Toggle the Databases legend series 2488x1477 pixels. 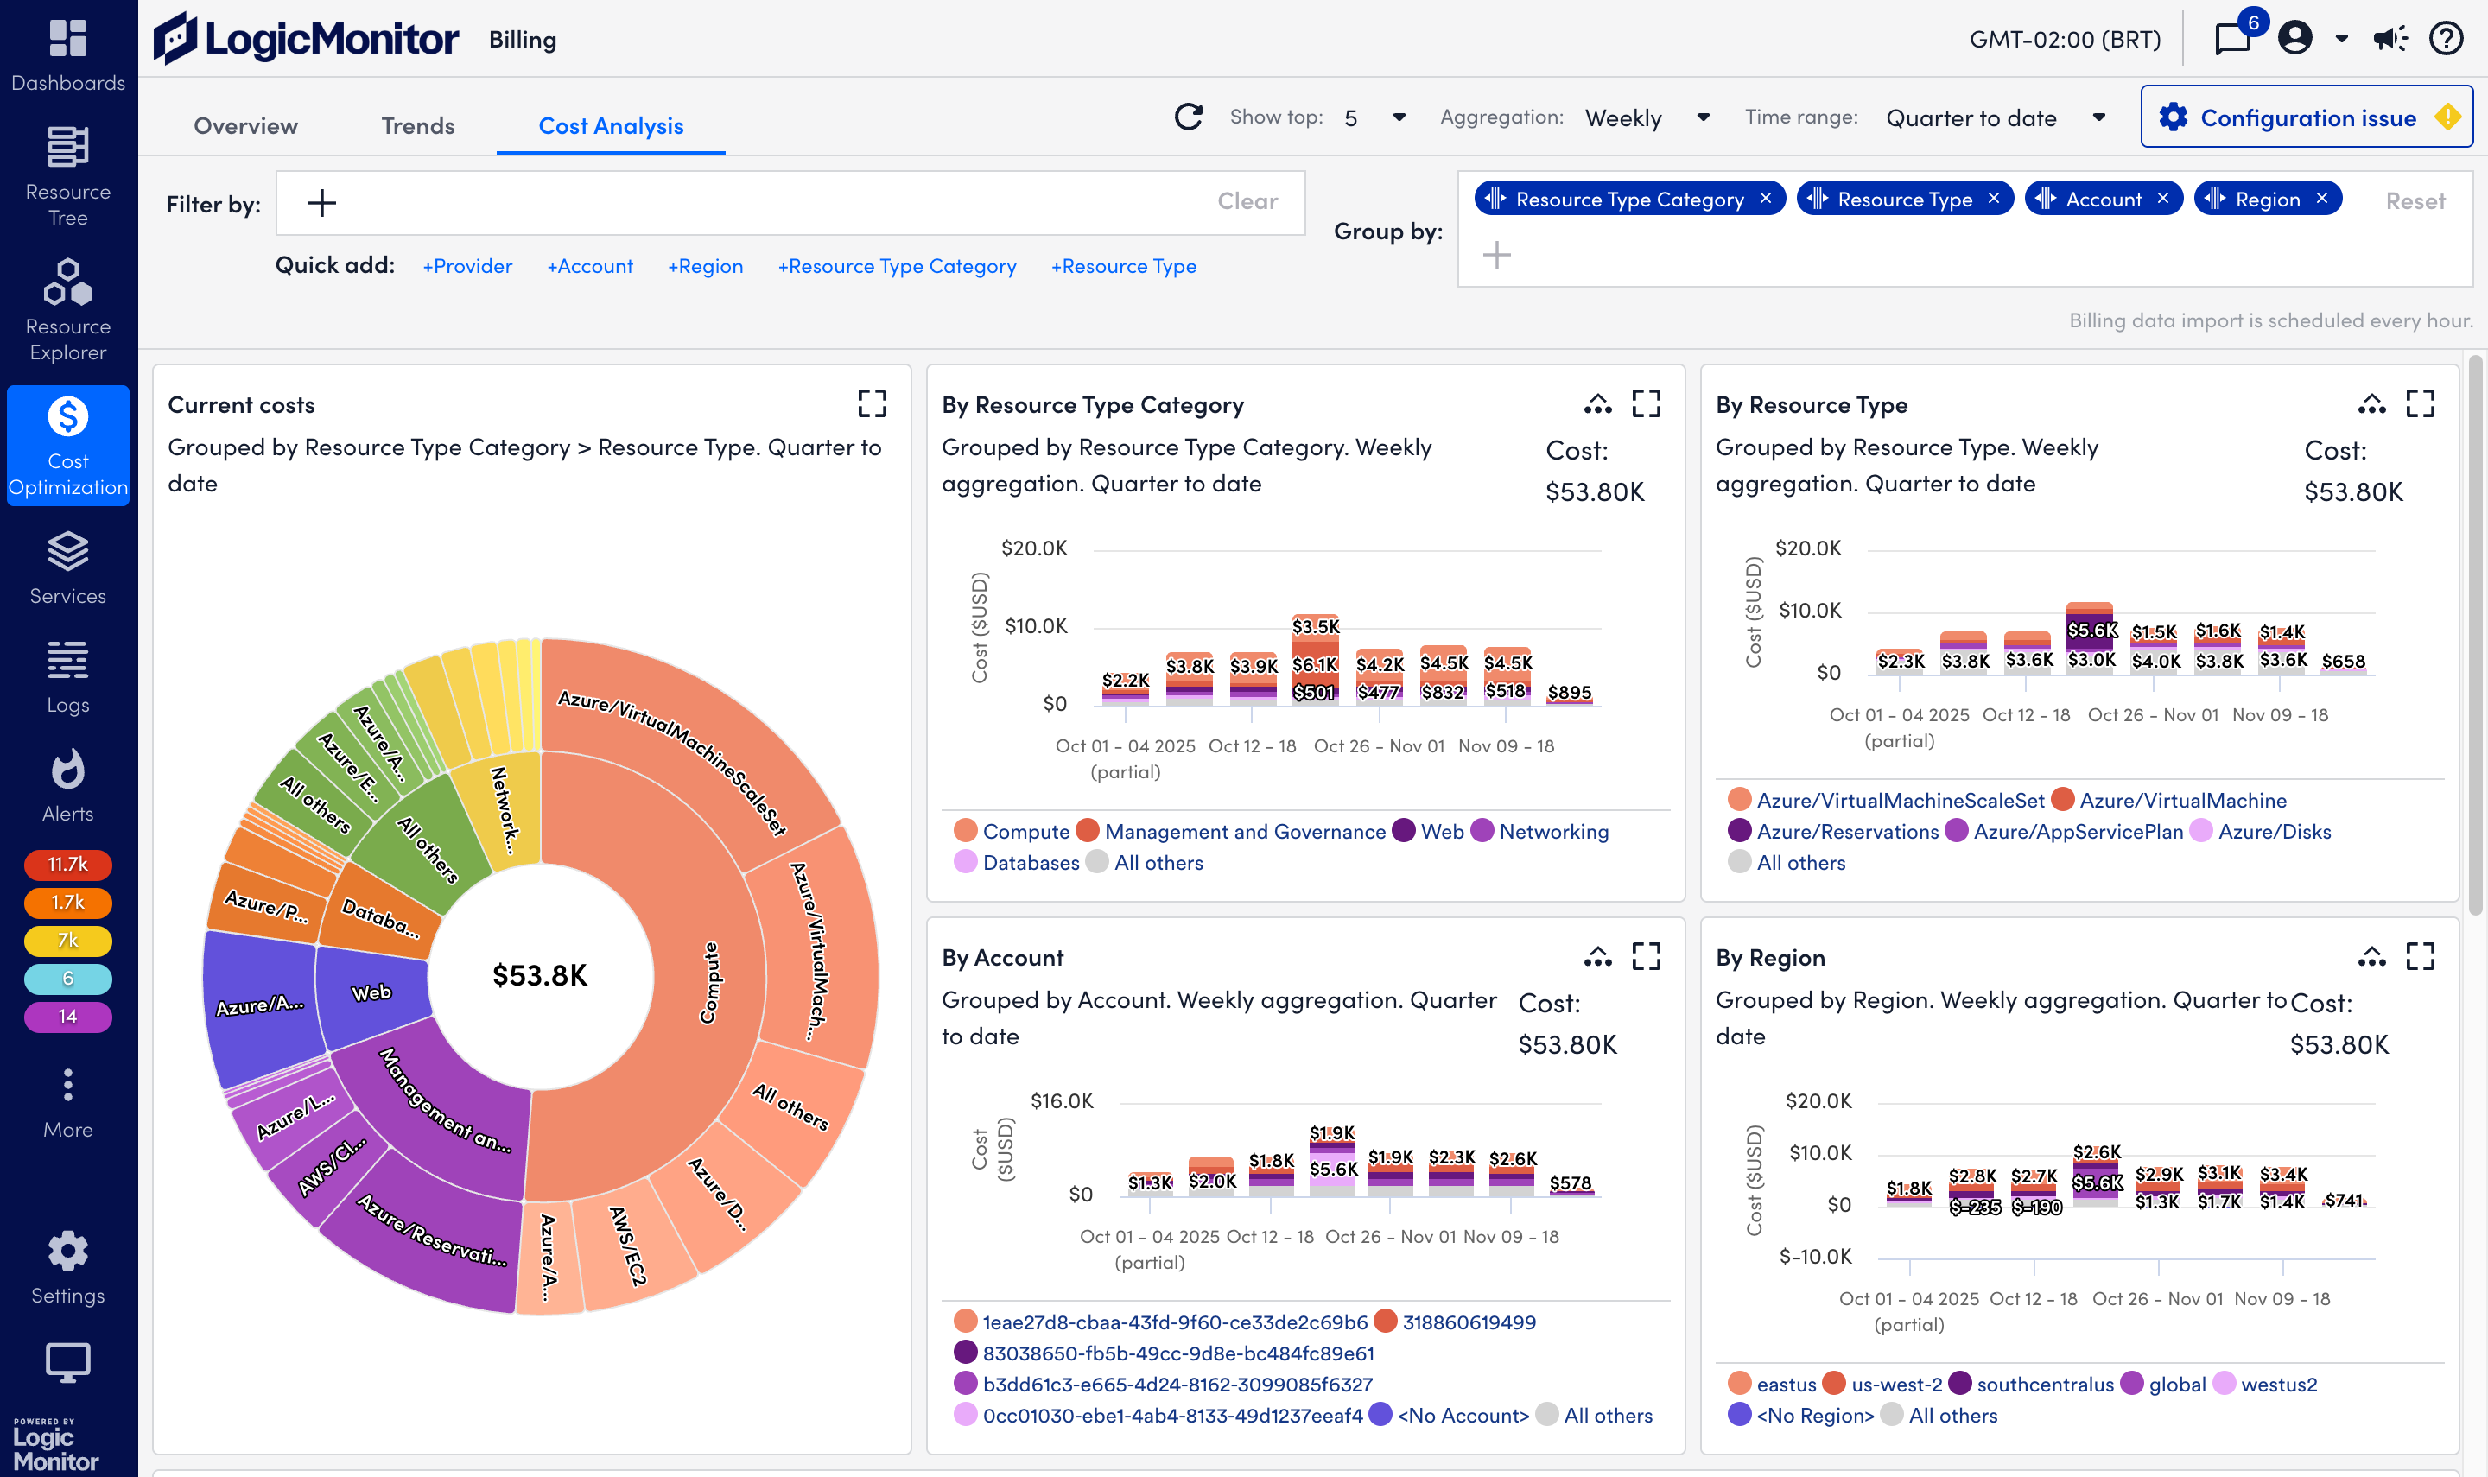1016,862
